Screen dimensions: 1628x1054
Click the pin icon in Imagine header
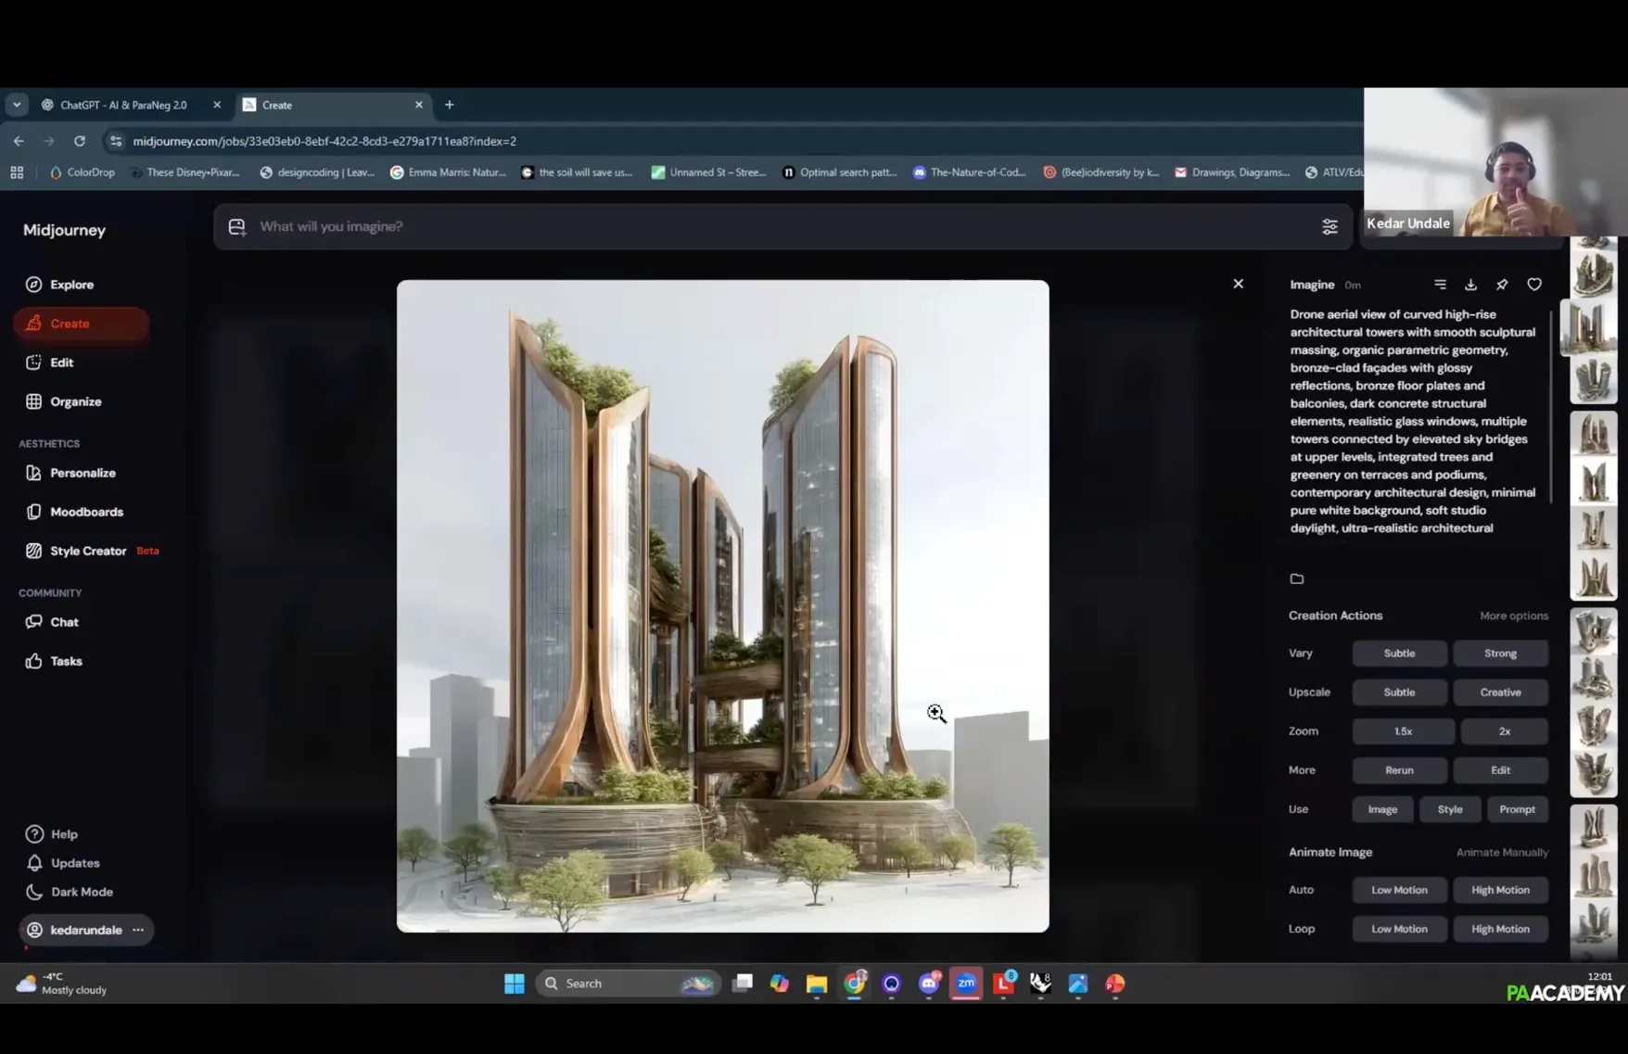point(1502,285)
